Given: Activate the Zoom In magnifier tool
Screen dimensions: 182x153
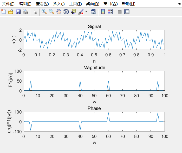Looking at the screenshot, I should (44, 12).
